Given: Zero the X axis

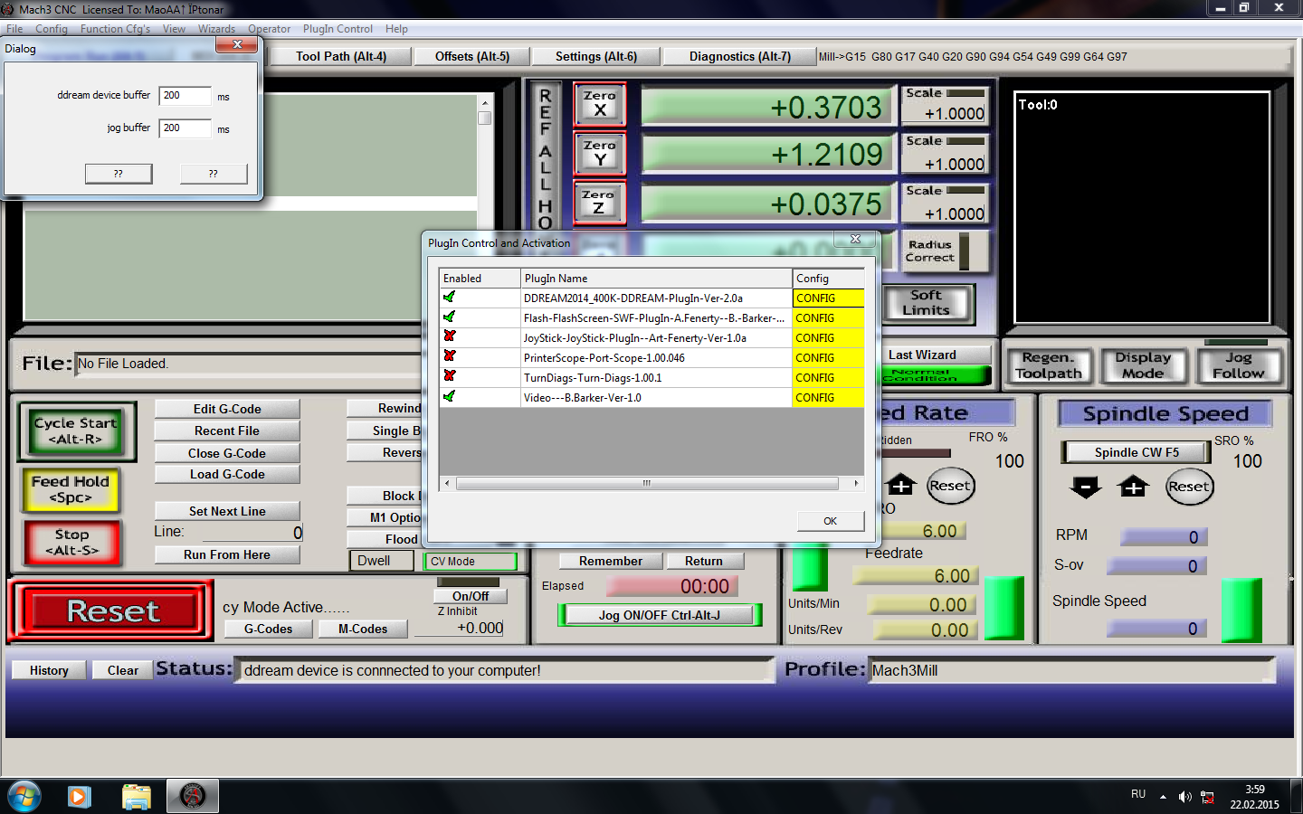Looking at the screenshot, I should point(599,104).
